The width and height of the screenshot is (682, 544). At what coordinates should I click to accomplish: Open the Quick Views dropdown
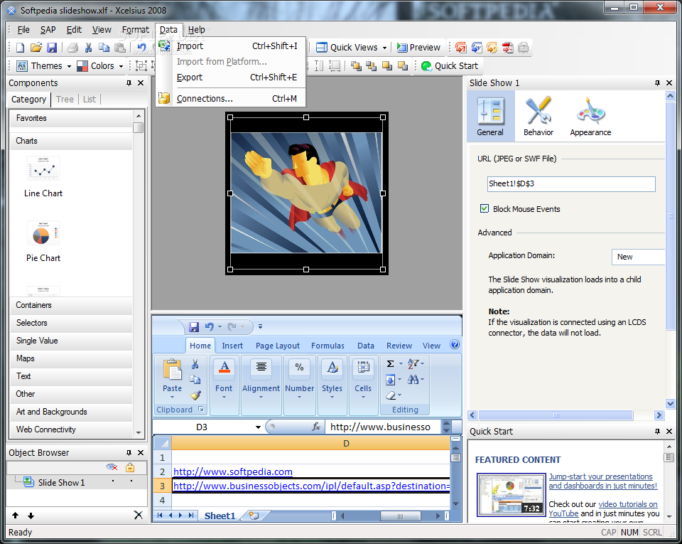coord(352,48)
